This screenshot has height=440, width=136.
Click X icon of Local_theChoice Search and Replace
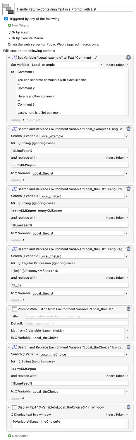(x=14, y=347)
